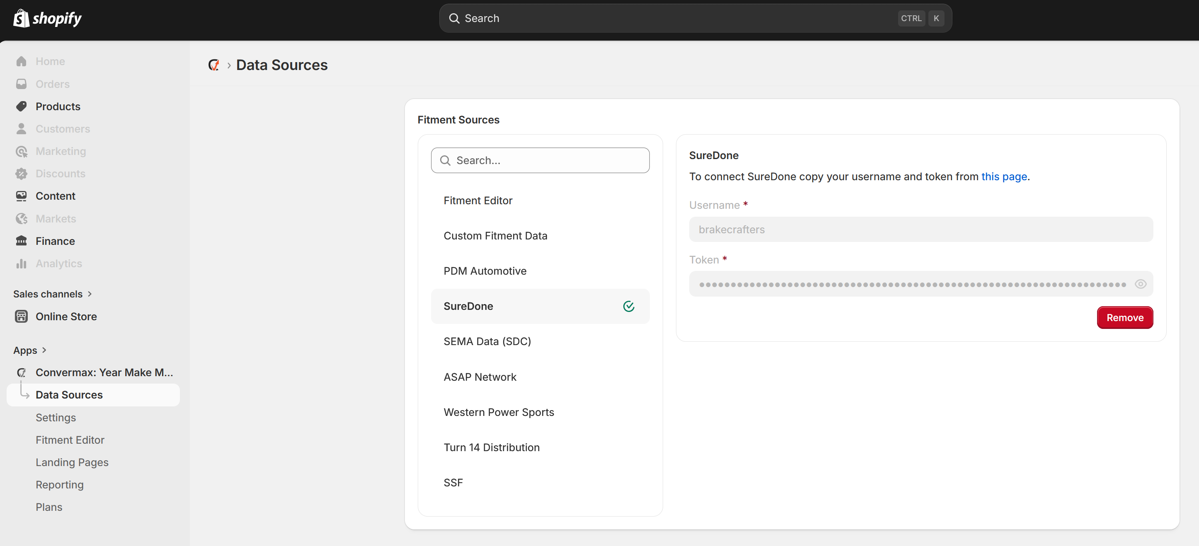Click the Finance bank icon

pos(22,241)
